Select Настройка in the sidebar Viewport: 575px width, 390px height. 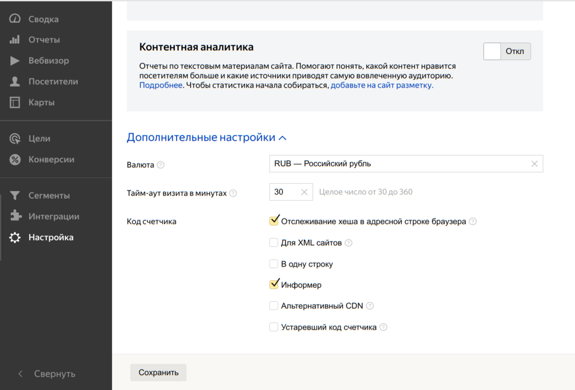(51, 237)
